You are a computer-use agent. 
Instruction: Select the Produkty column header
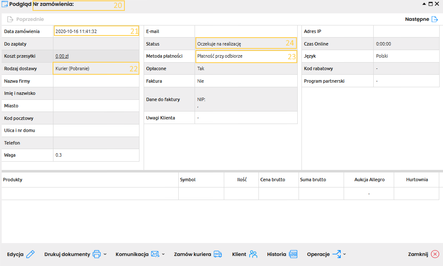13,180
